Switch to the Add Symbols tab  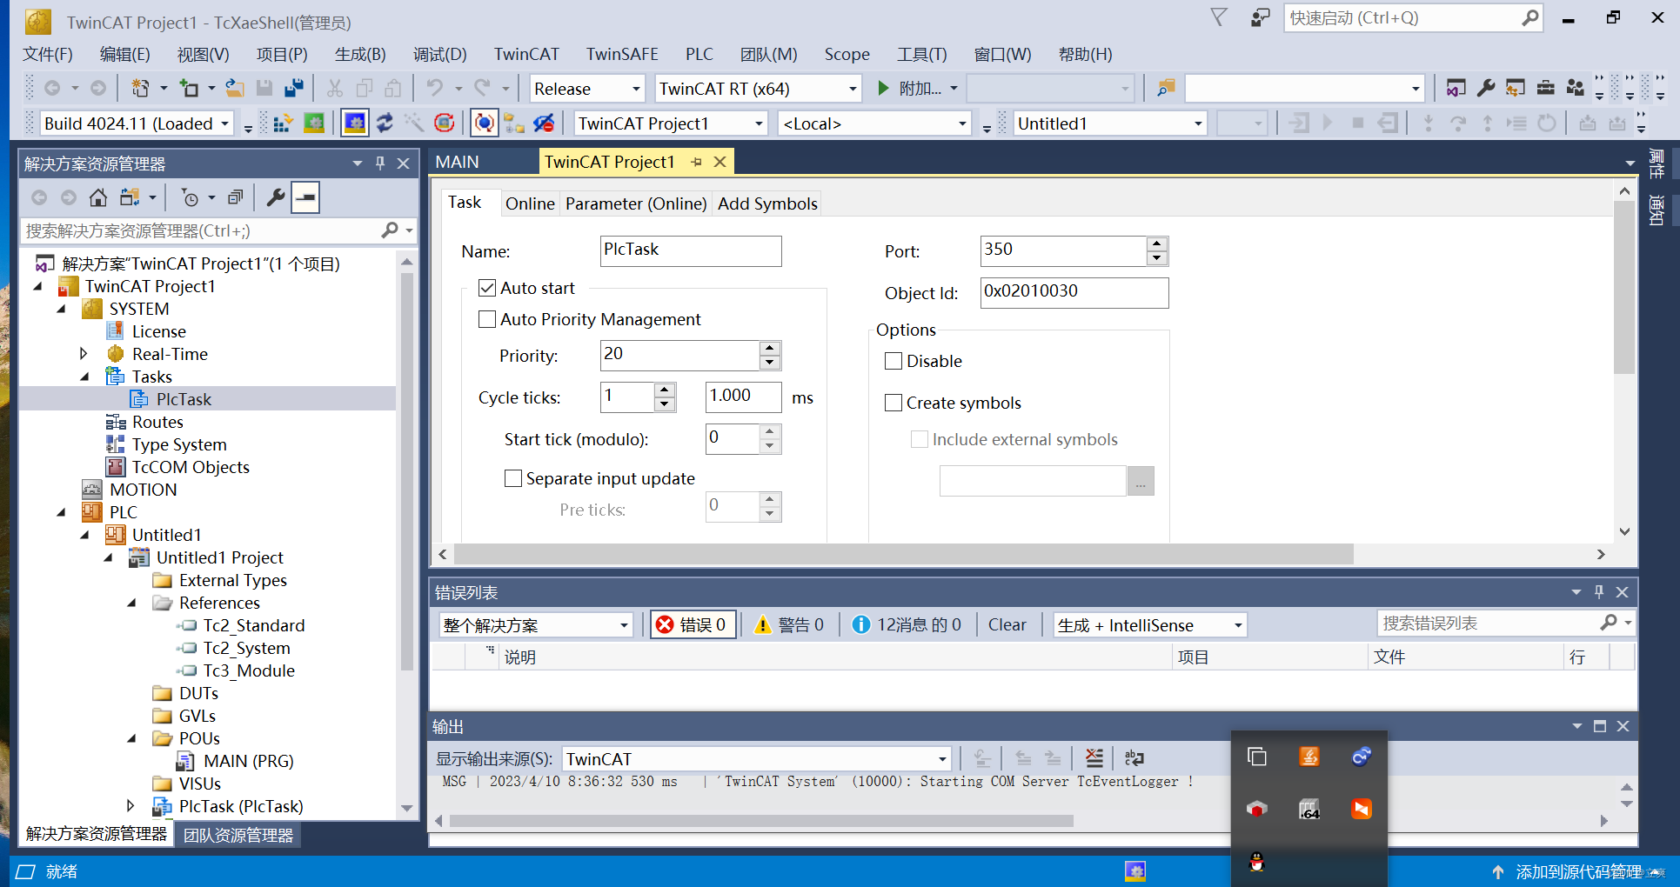coord(767,203)
